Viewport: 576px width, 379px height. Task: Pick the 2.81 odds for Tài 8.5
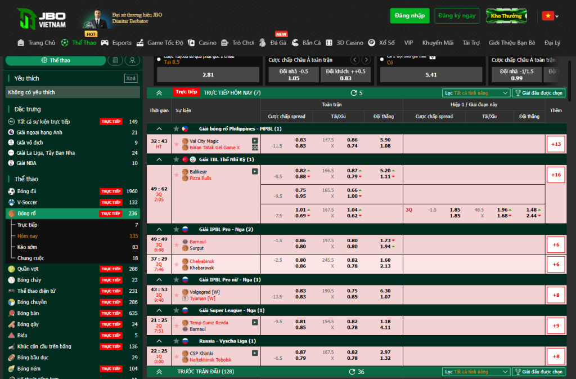[x=208, y=75]
